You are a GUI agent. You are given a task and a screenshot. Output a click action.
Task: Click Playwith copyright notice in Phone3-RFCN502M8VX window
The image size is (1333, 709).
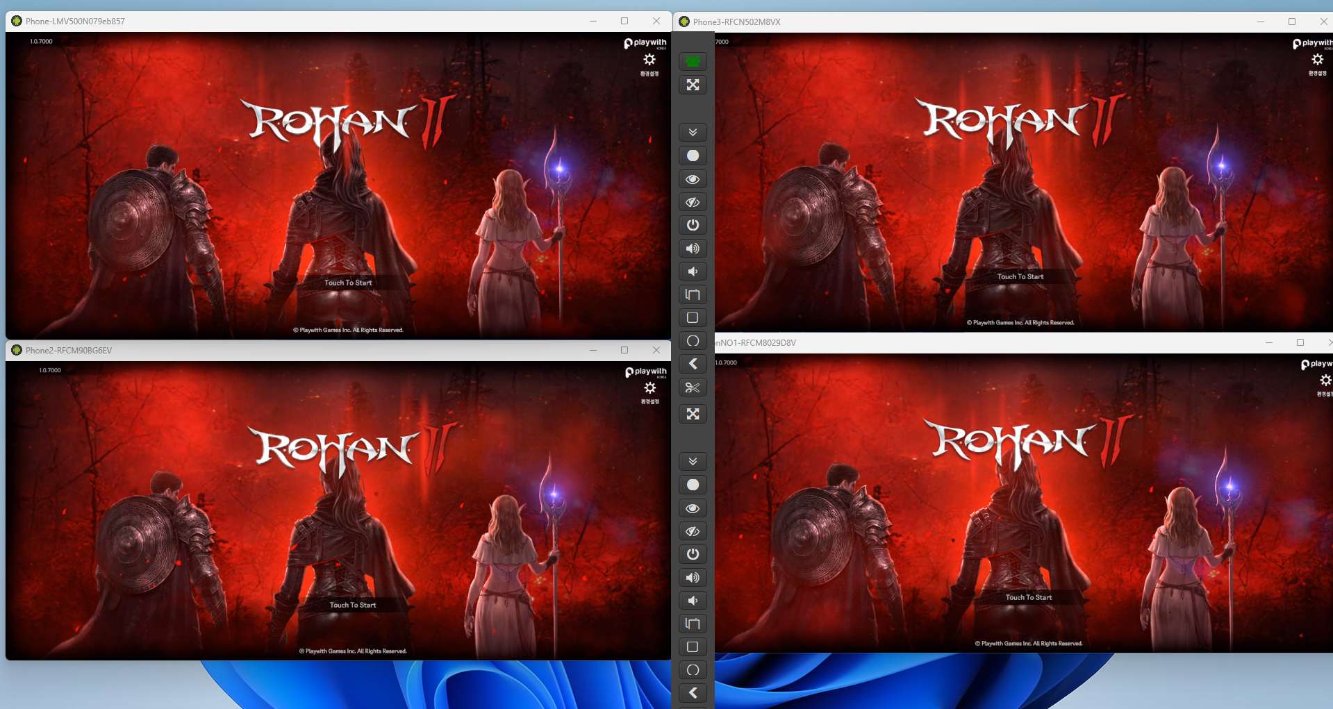point(1020,323)
